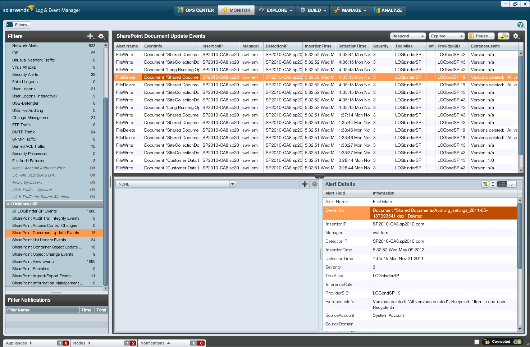Select the highlighted FileDelete event row
Image resolution: width=530 pixels, height=347 pixels.
coord(316,77)
